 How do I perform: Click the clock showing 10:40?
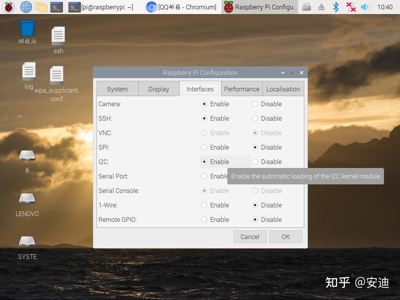pos(385,7)
